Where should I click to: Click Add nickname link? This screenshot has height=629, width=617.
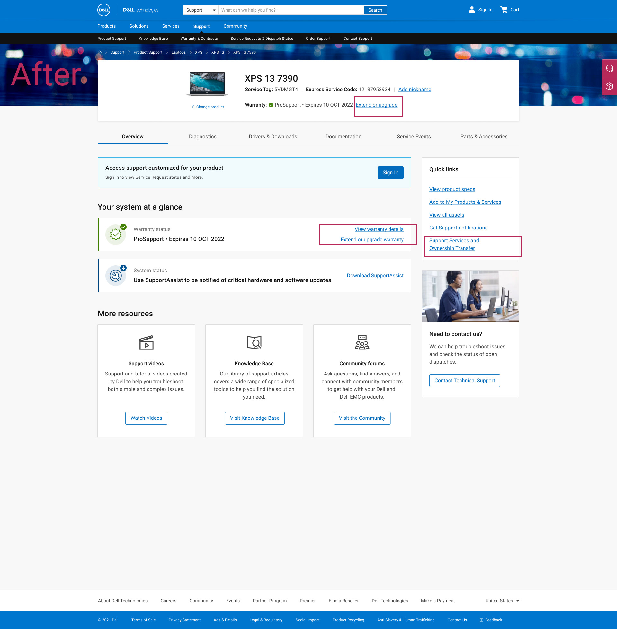[x=415, y=89]
